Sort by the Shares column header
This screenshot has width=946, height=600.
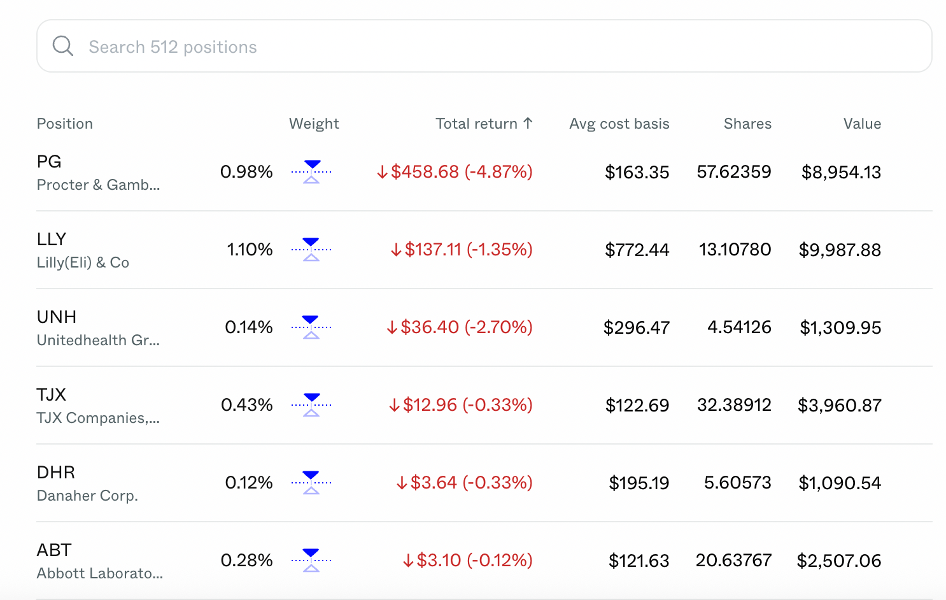[747, 124]
